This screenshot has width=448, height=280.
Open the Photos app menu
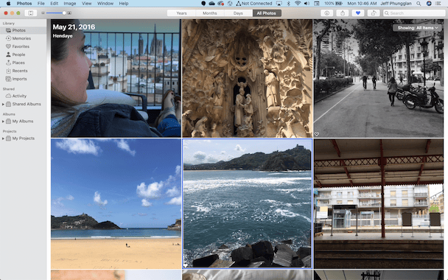[x=24, y=4]
